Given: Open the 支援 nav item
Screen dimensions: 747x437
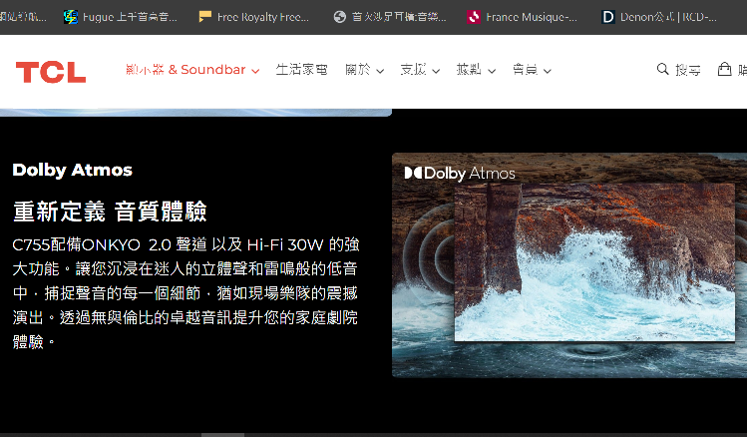Looking at the screenshot, I should [x=413, y=70].
